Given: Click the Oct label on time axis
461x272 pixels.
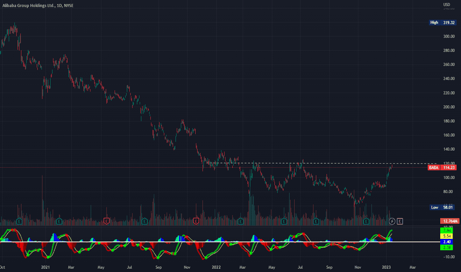Looking at the screenshot, I should (2, 267).
